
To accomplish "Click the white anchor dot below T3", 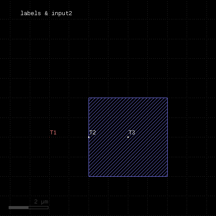I will click(x=128, y=137).
